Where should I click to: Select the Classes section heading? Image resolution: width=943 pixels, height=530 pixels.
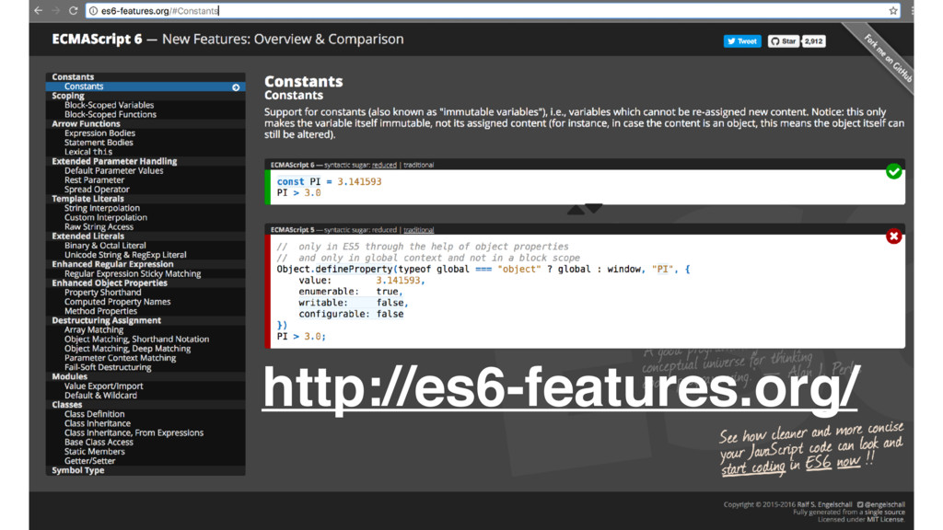point(66,405)
